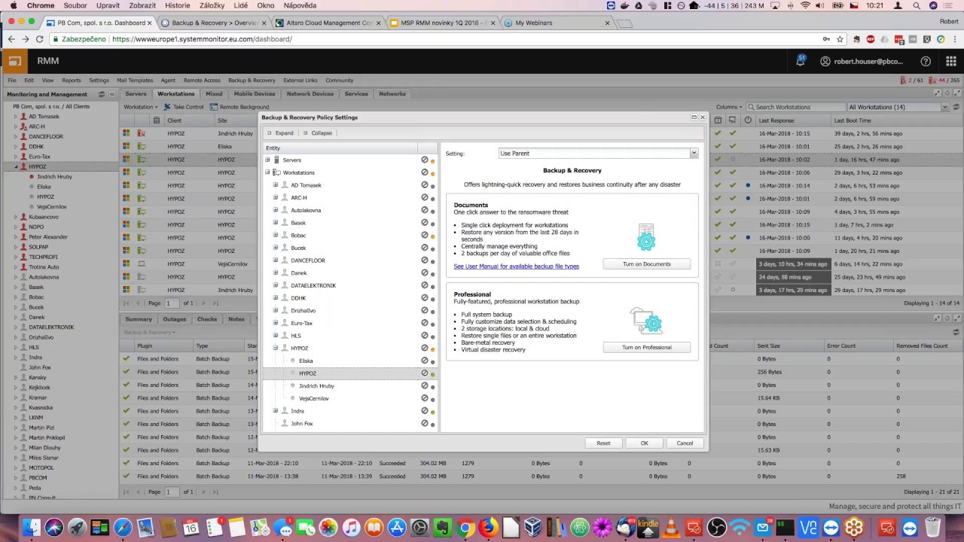Click the Turn on Documents gear illustration
Viewport: 964px width, 542px height.
pyautogui.click(x=646, y=238)
